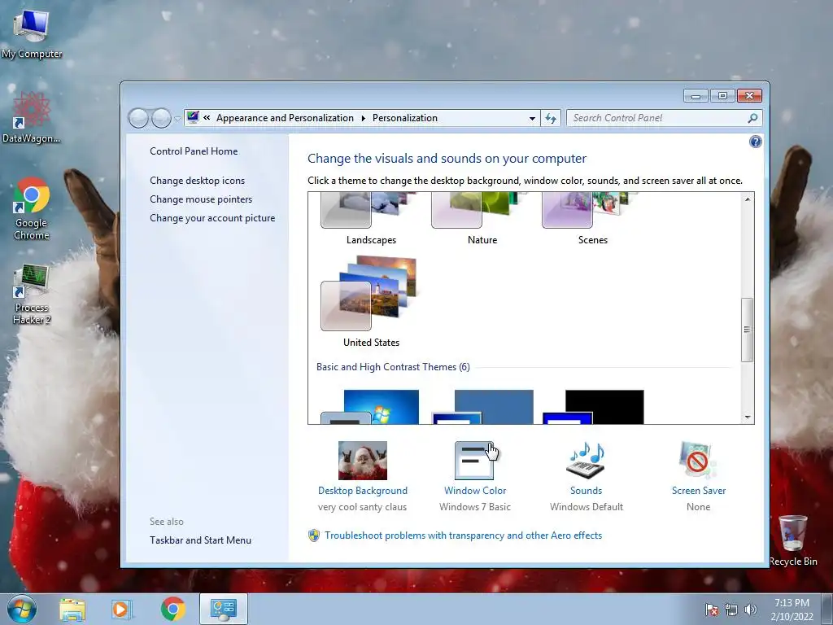Open Taskbar and Start Menu link
This screenshot has width=833, height=625.
coord(200,540)
